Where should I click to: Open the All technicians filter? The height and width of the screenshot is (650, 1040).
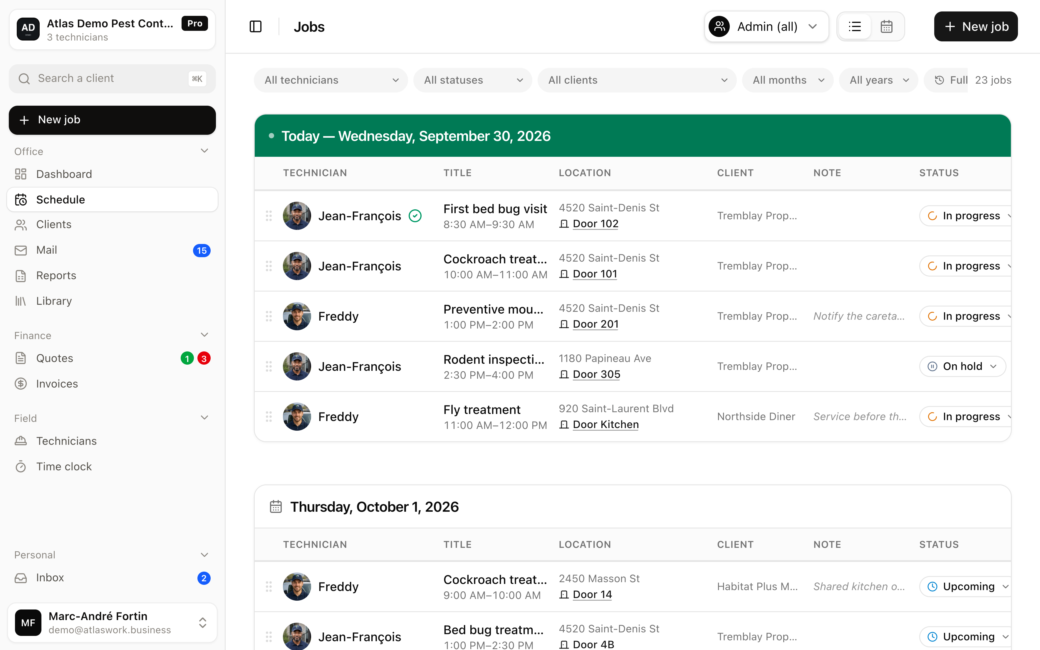point(331,80)
